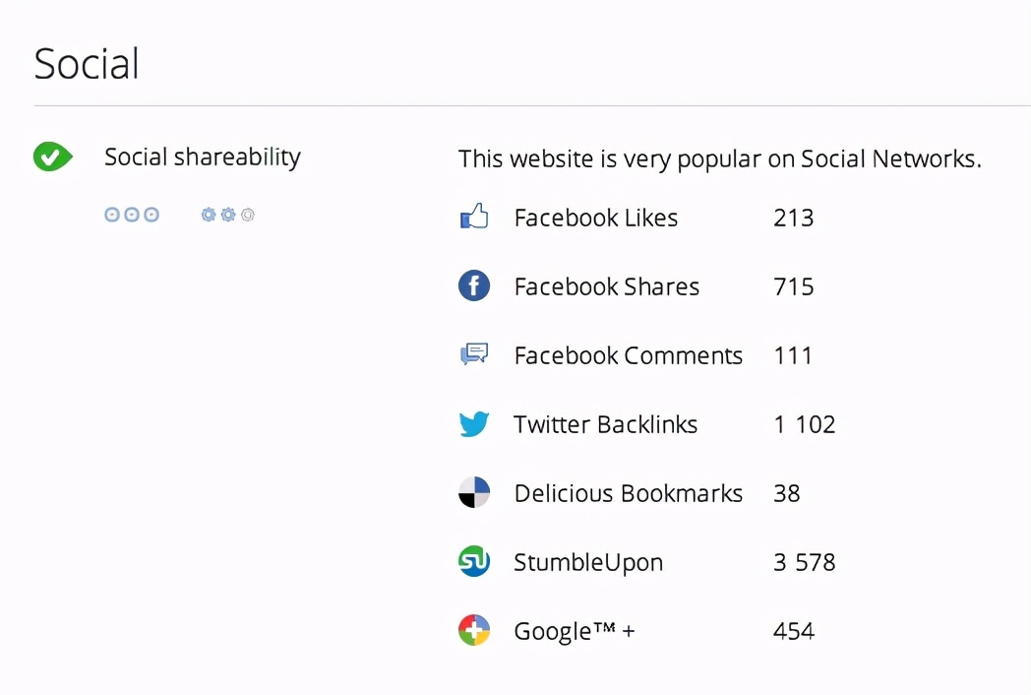Select the Social shareability criterion label
This screenshot has height=695, width=1031.
(x=203, y=158)
